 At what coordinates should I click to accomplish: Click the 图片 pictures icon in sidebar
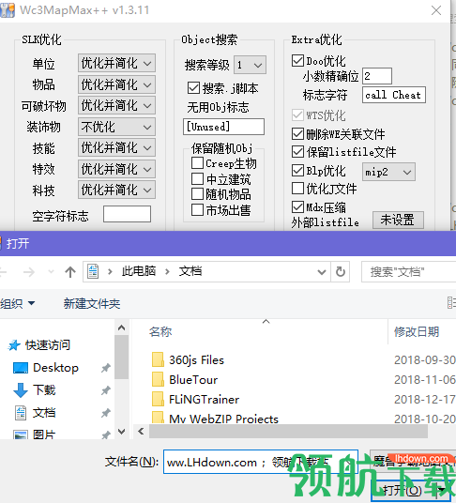point(21,434)
